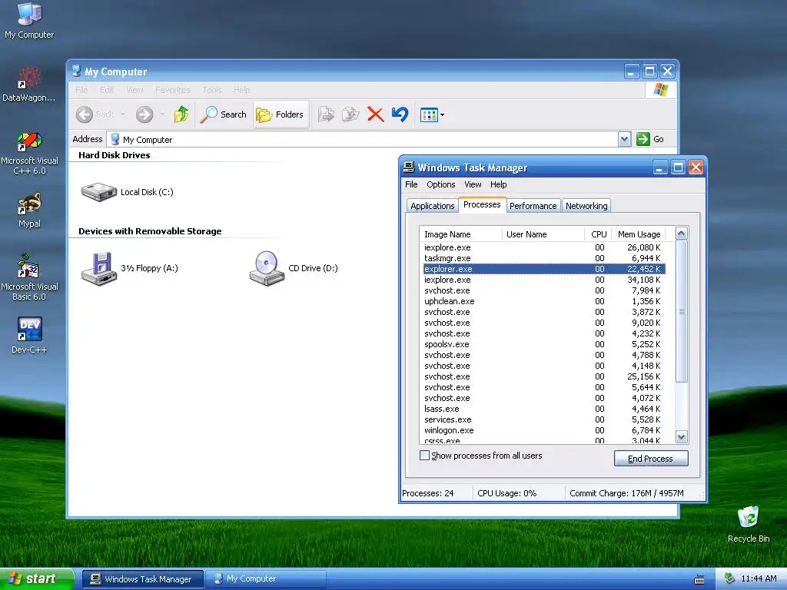
Task: Switch to the Networking tab
Action: [586, 206]
